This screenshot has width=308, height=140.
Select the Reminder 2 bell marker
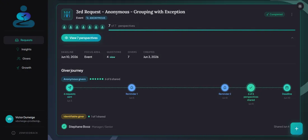[x=225, y=88]
